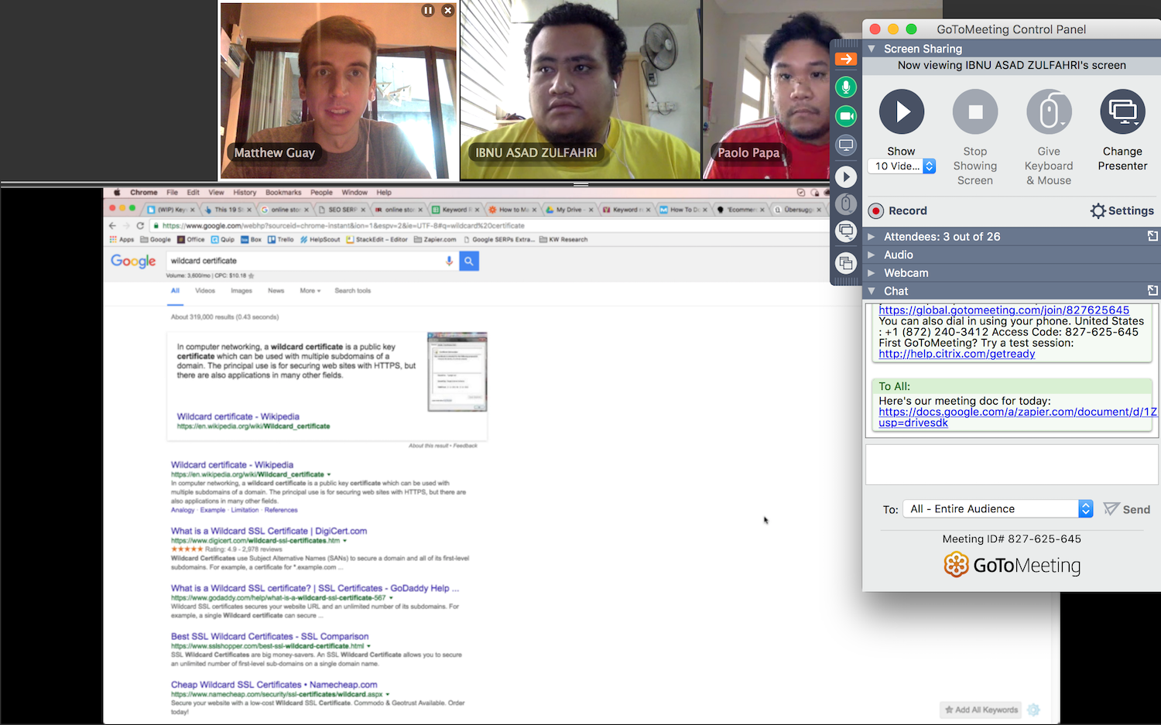Screen dimensions: 1161x725
Task: Click Chrome's address bar in shared screen
Action: click(x=488, y=225)
